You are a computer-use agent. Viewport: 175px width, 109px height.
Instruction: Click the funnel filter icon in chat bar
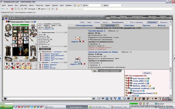click(x=103, y=99)
